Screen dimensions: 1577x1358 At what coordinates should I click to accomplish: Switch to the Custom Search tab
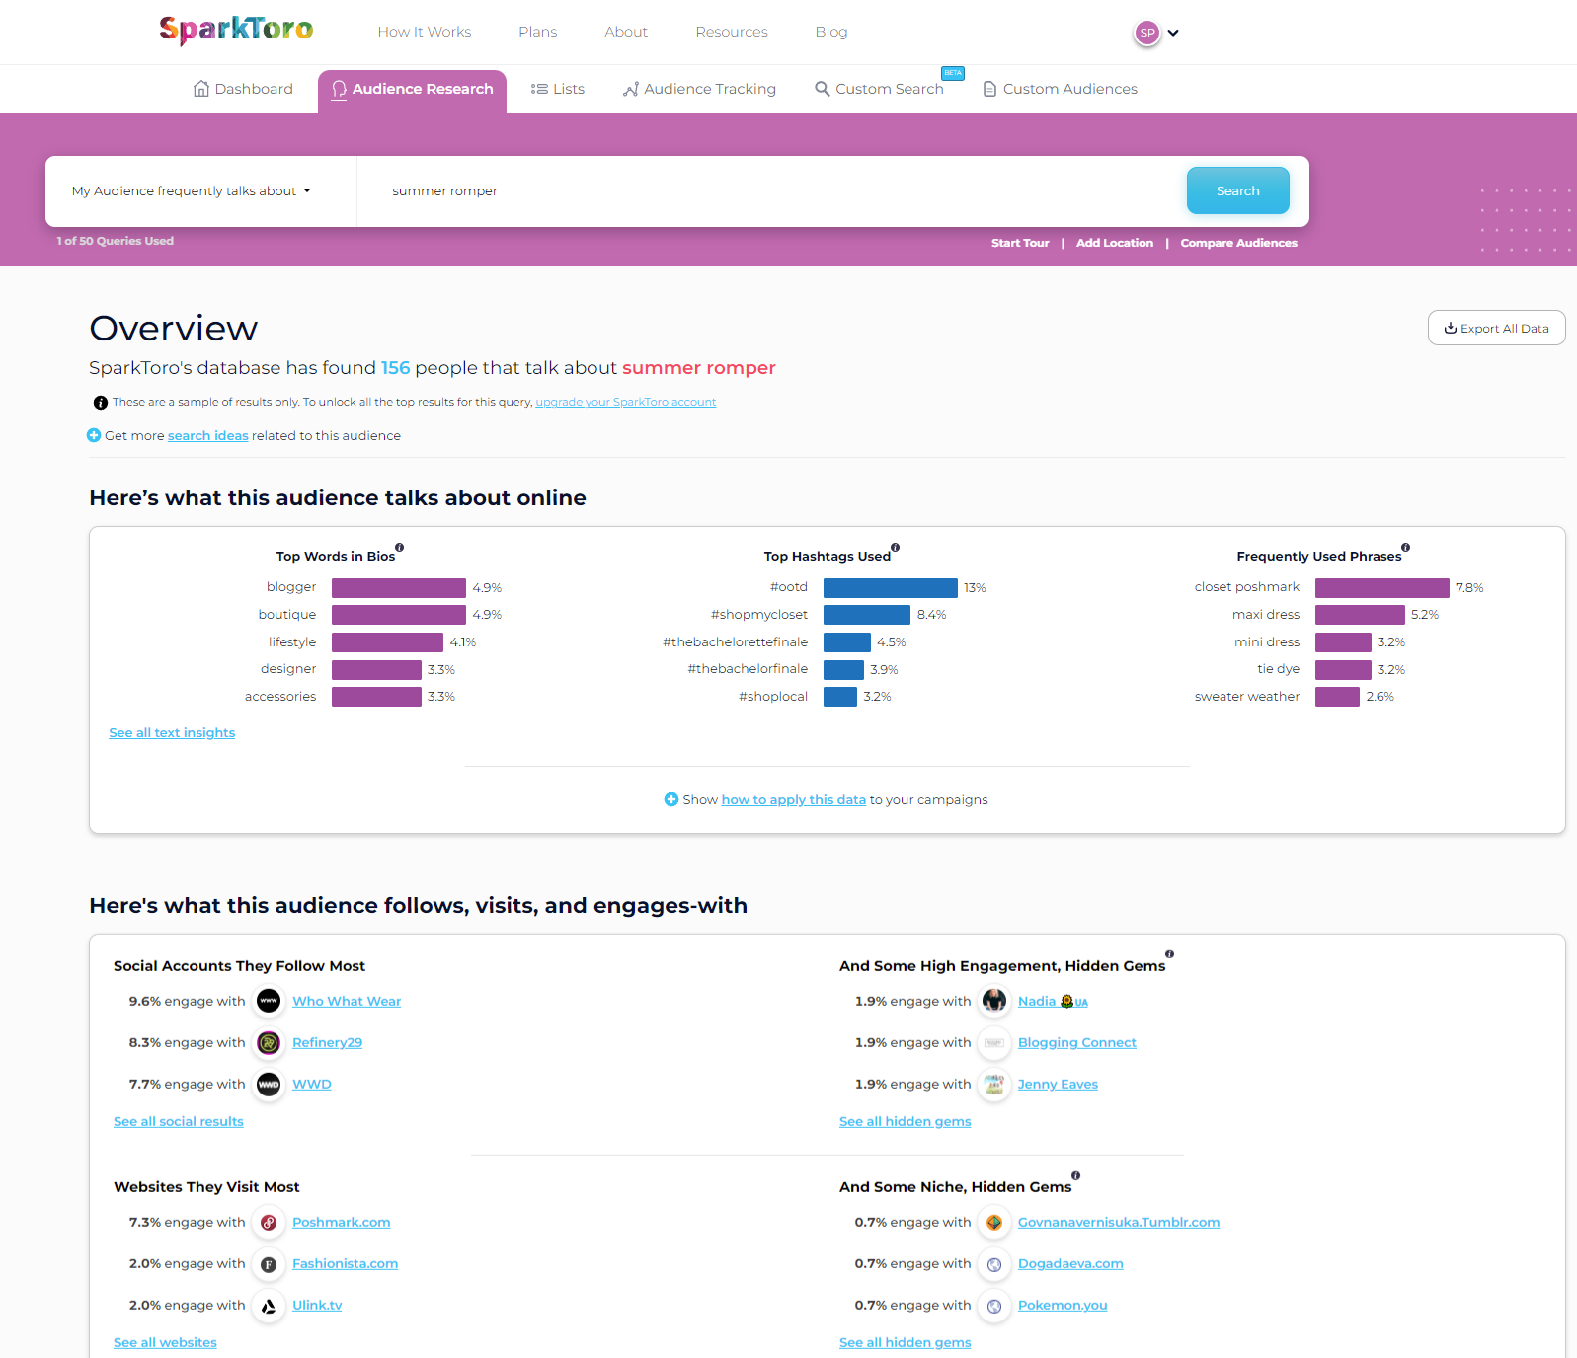coord(879,89)
